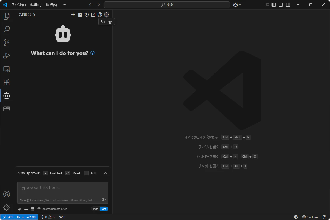Switch Cline to Act mode
Image resolution: width=330 pixels, height=220 pixels.
[x=104, y=209]
